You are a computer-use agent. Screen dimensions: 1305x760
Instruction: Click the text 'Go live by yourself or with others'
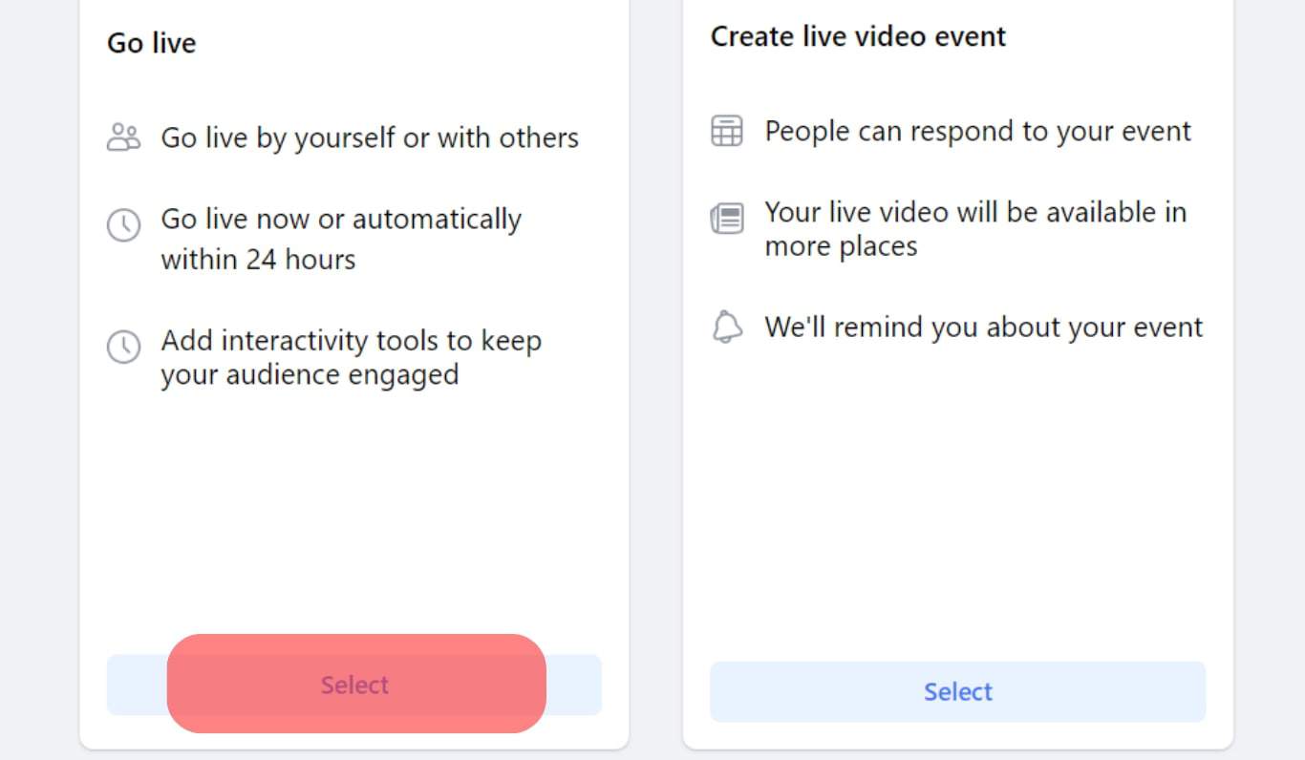point(369,137)
